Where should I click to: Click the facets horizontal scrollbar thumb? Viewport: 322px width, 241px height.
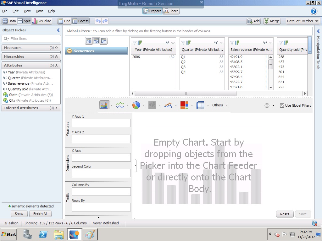[x=186, y=94]
